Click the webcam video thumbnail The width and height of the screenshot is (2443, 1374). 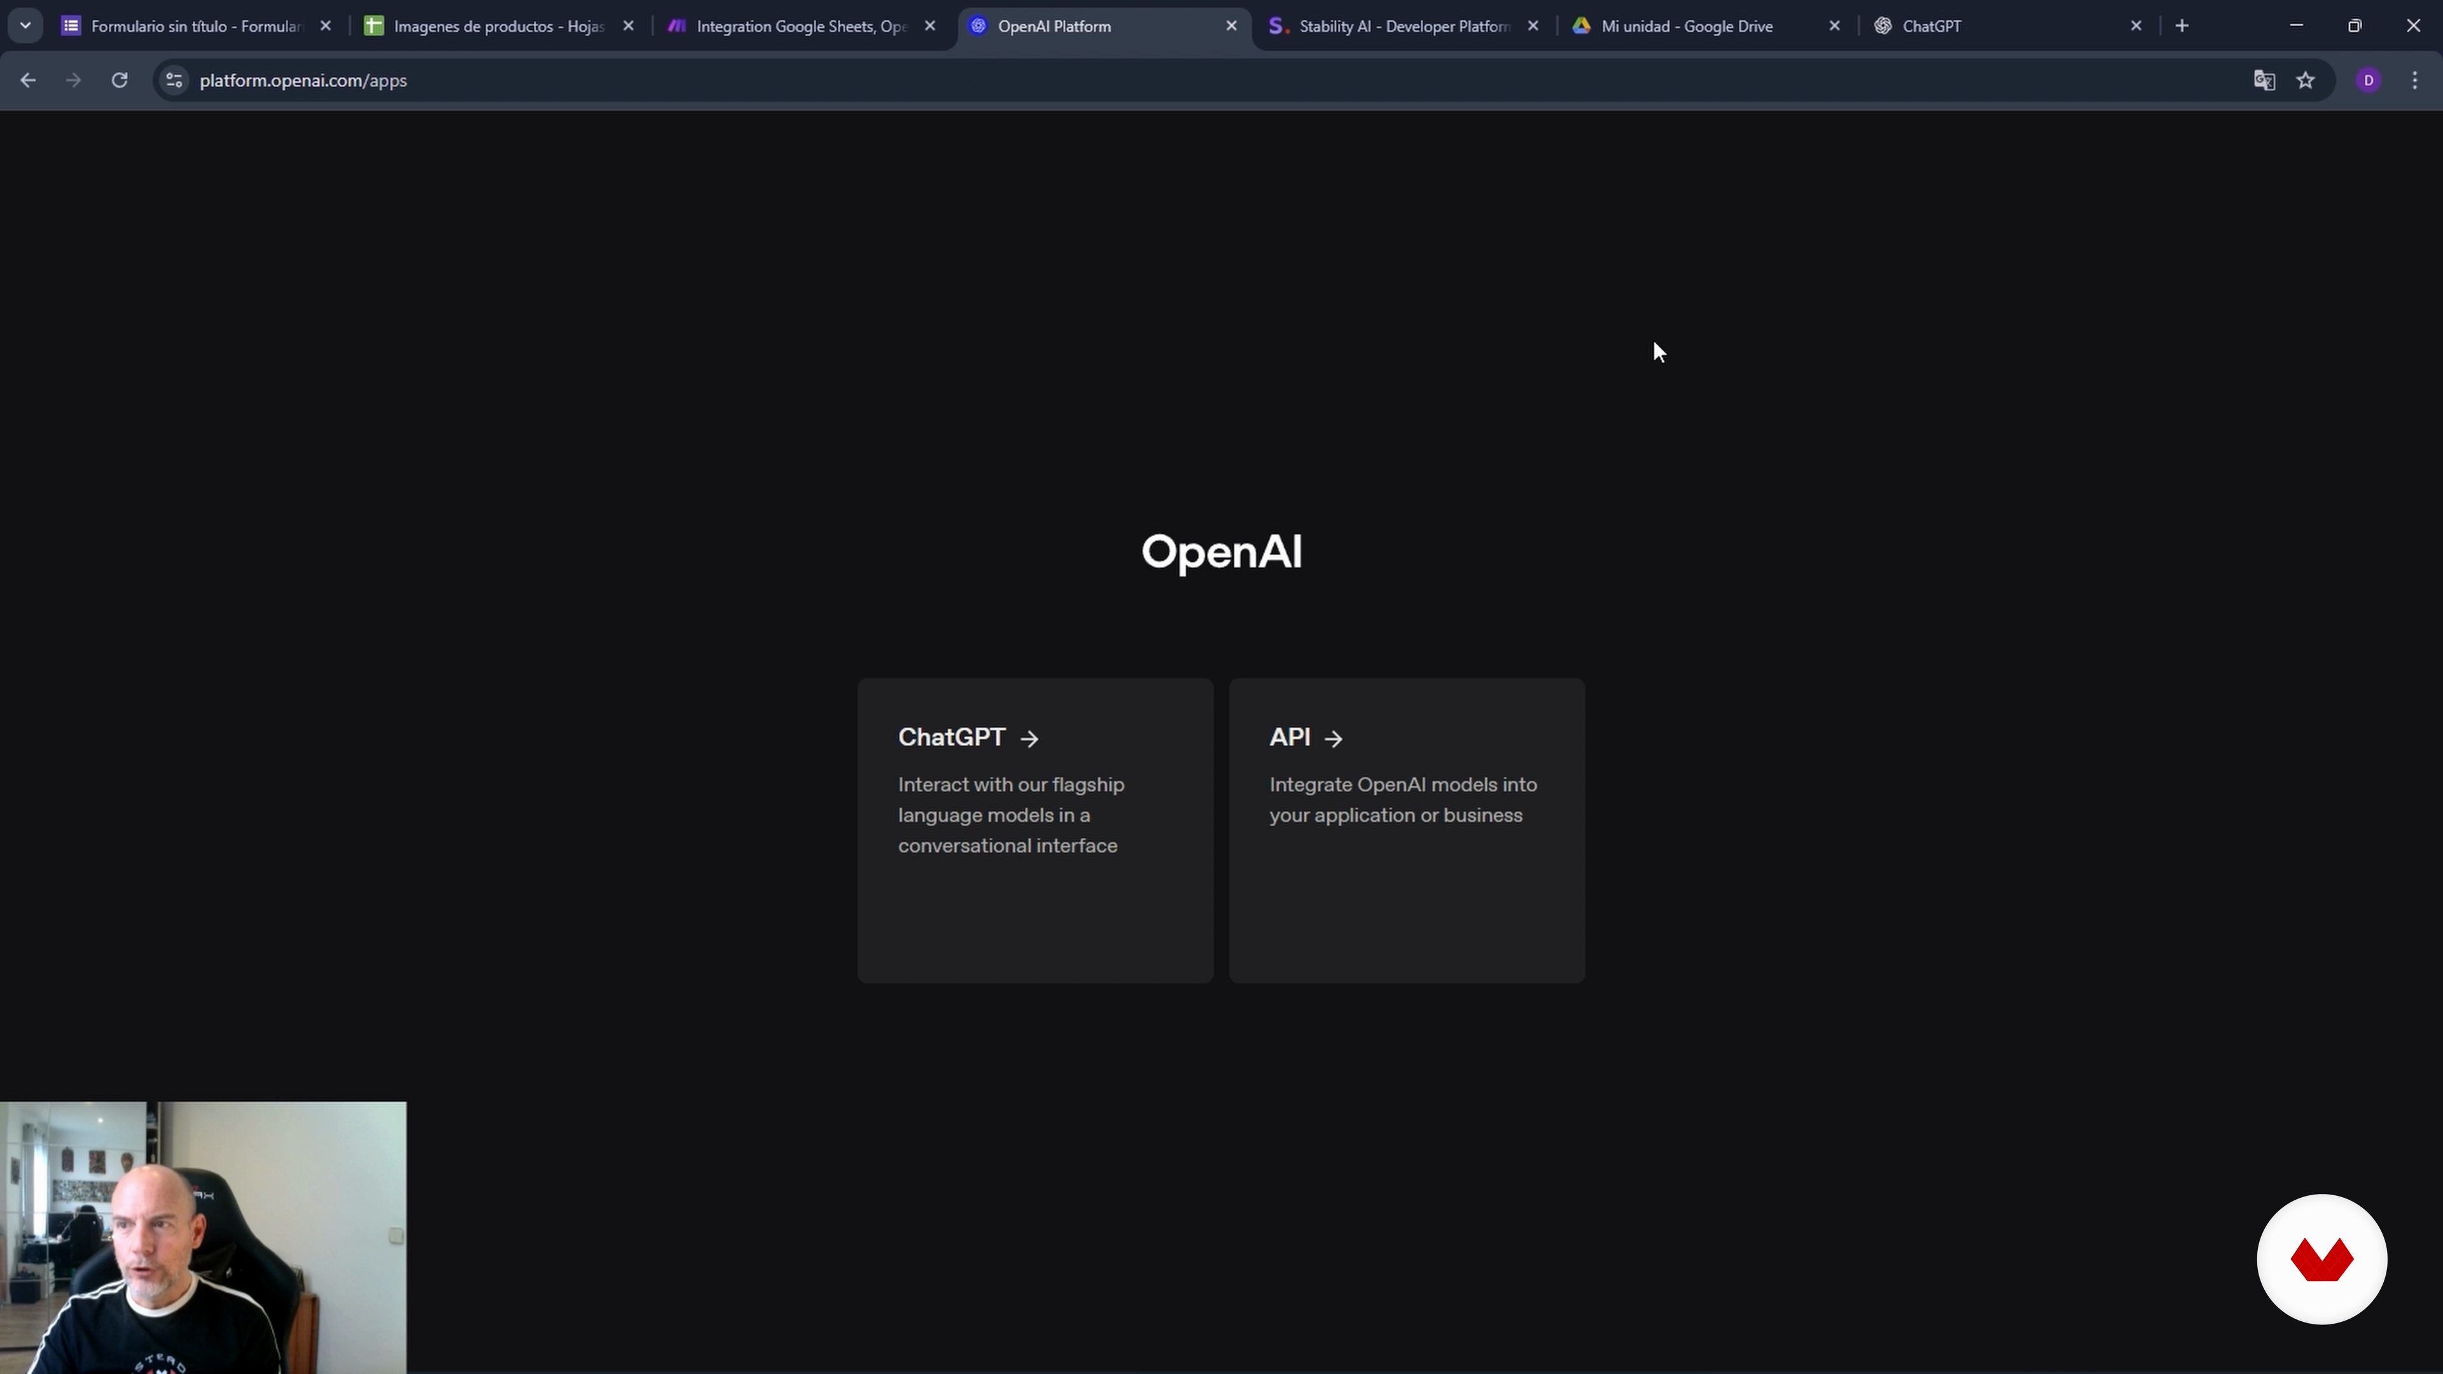pyautogui.click(x=203, y=1237)
